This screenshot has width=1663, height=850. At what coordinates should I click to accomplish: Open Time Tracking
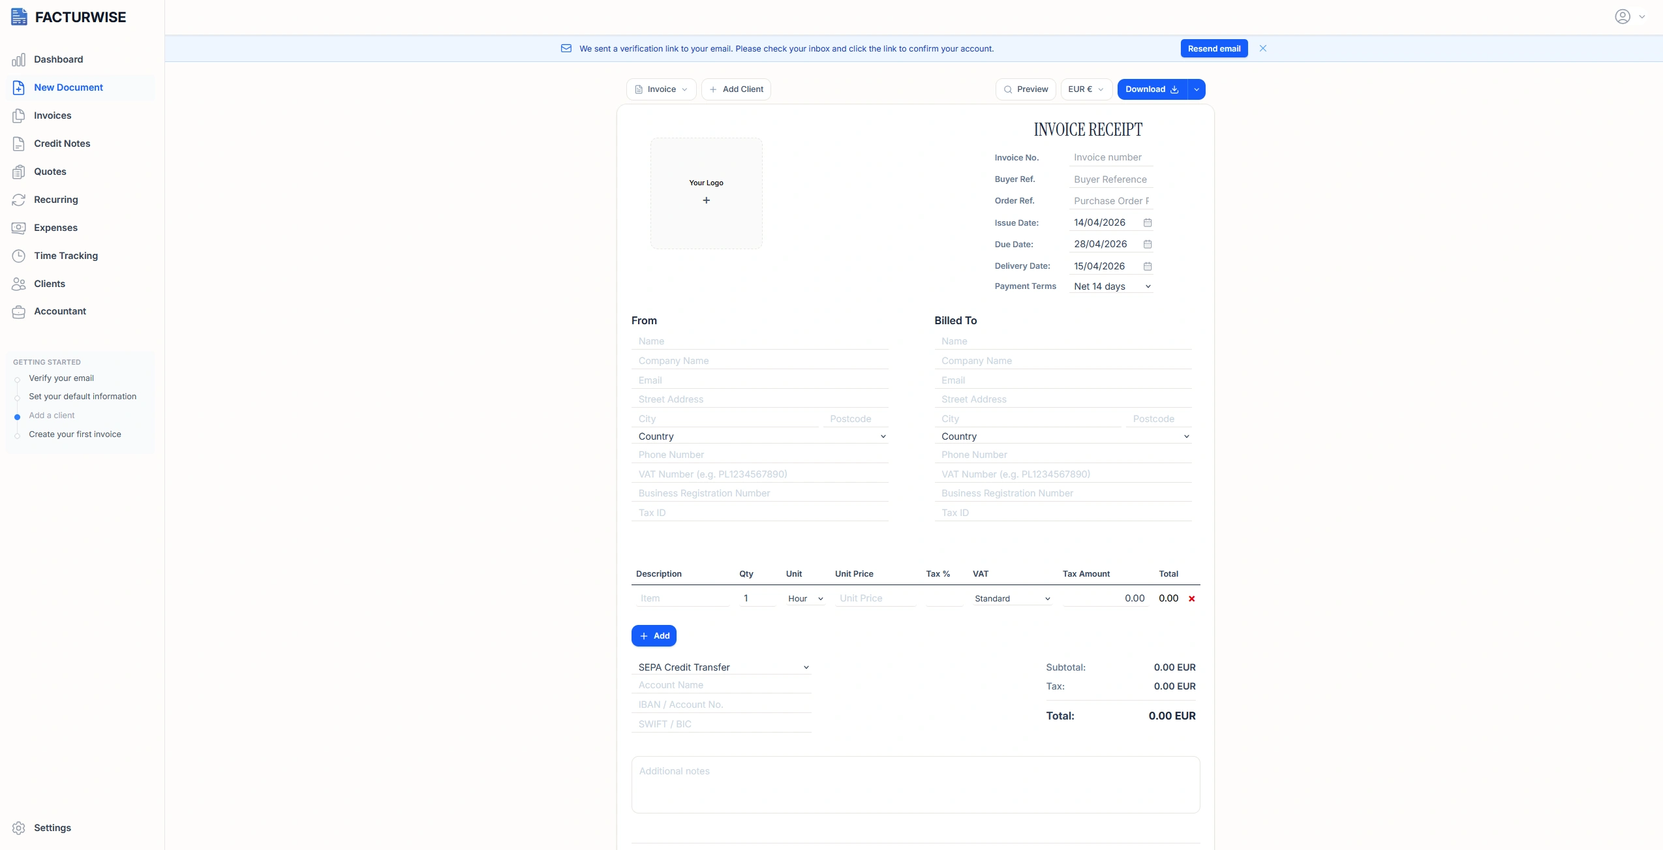(66, 256)
